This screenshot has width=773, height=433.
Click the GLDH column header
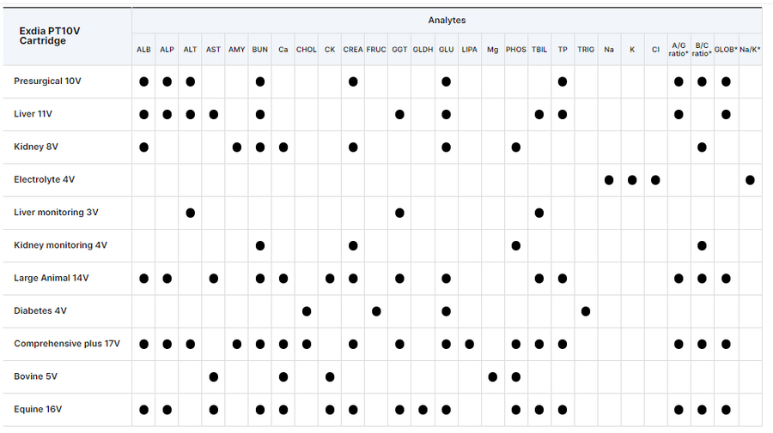click(x=423, y=50)
